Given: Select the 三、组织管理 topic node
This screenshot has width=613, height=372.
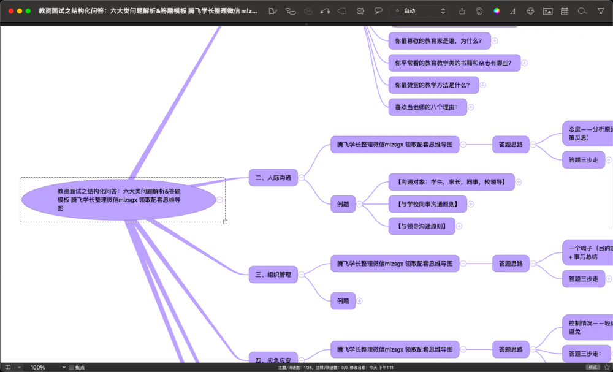Looking at the screenshot, I should (273, 275).
